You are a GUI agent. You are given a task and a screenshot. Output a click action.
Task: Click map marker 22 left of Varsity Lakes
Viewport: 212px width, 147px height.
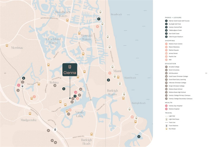(68, 114)
